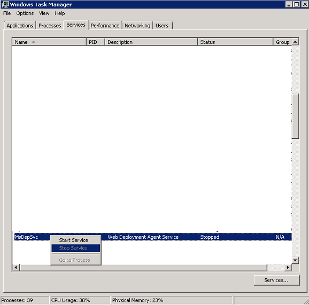Open the View menu

(44, 13)
